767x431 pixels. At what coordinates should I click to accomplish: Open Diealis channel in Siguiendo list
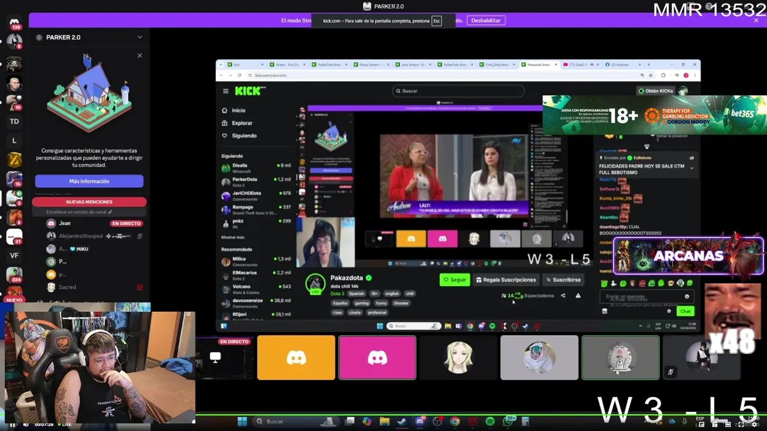click(x=256, y=167)
